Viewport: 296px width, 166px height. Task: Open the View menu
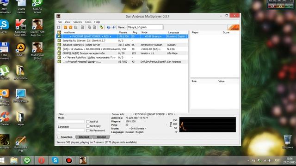click(x=68, y=22)
